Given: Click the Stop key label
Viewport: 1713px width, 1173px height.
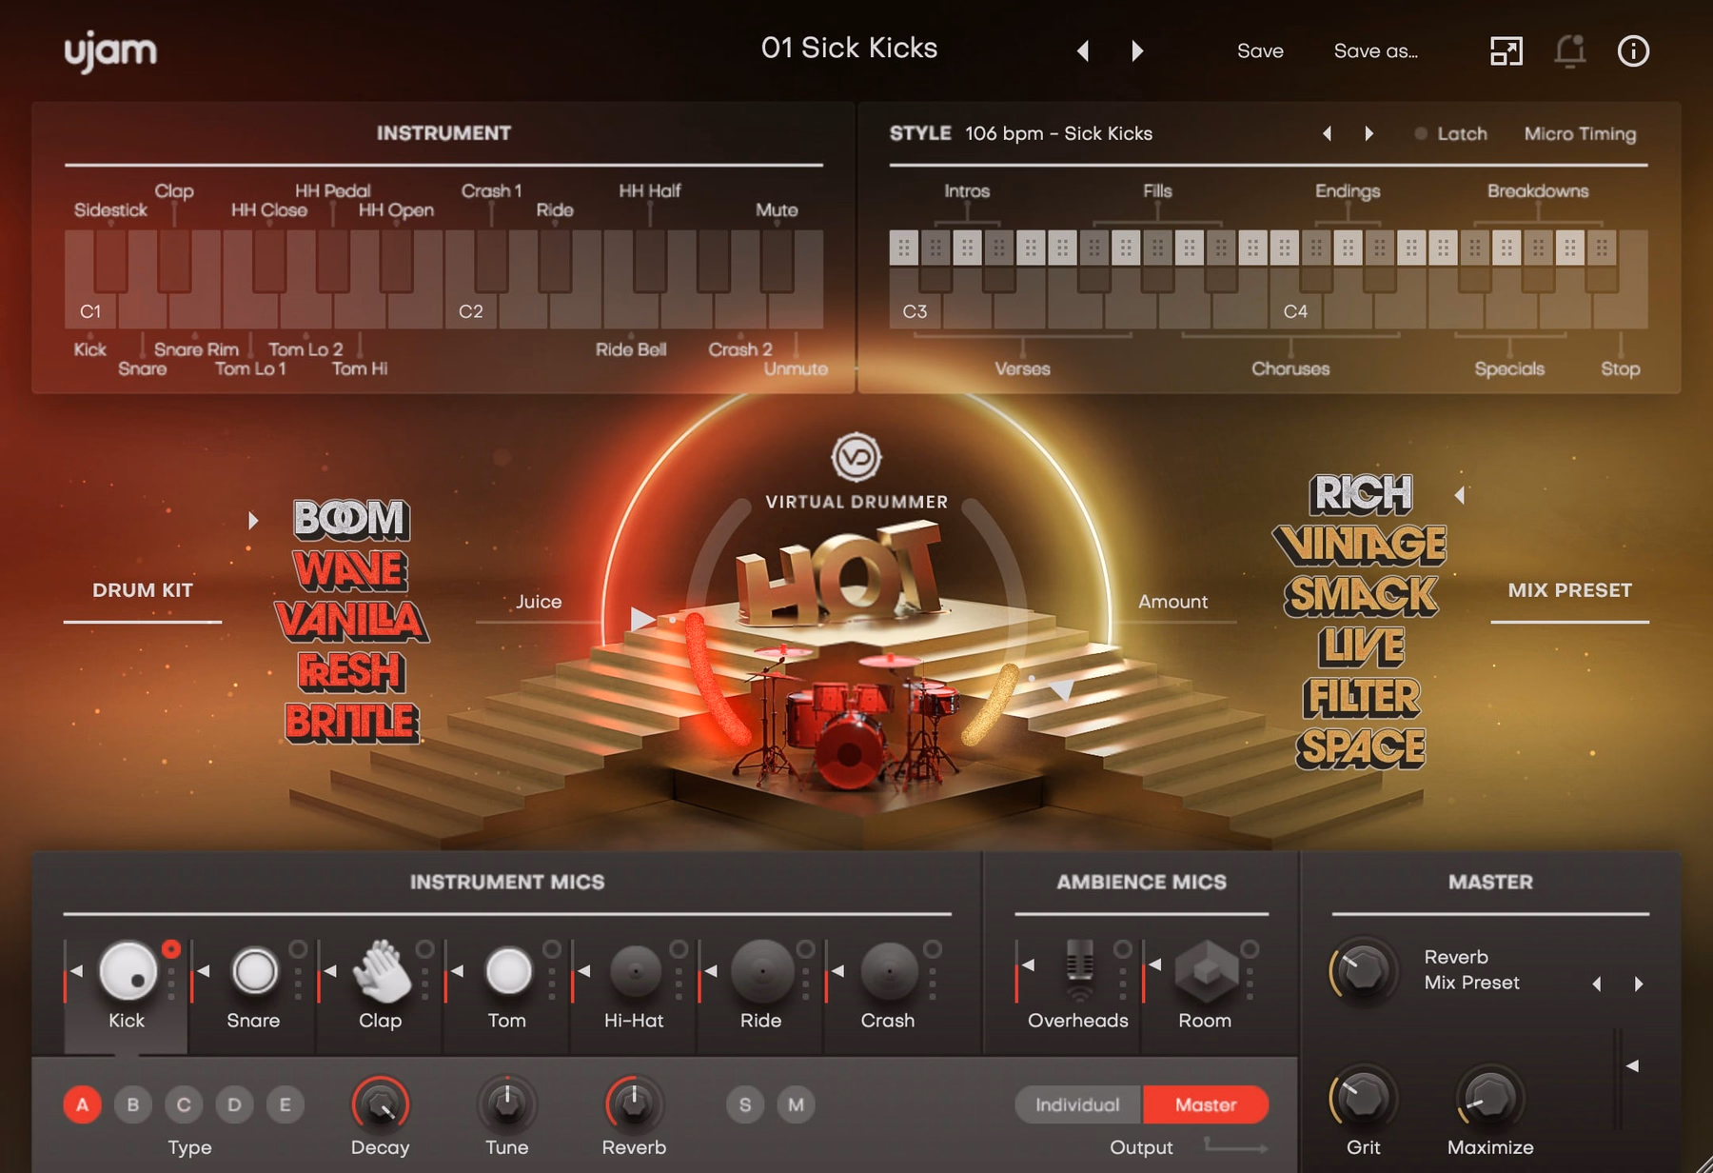Looking at the screenshot, I should pyautogui.click(x=1620, y=369).
